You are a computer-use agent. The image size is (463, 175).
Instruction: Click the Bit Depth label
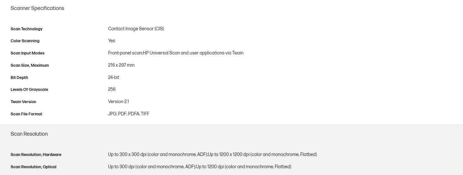pos(19,78)
